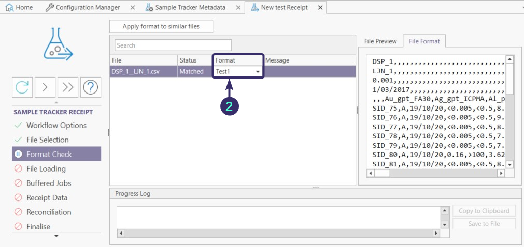Viewport: 524px width, 247px height.
Task: Click the refresh circular arrow icon
Action: pos(22,87)
